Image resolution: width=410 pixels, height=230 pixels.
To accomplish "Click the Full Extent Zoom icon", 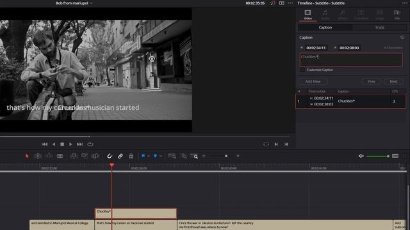I will coord(172,156).
